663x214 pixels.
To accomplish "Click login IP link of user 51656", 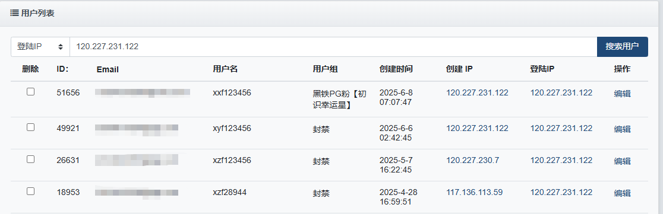I will point(561,93).
